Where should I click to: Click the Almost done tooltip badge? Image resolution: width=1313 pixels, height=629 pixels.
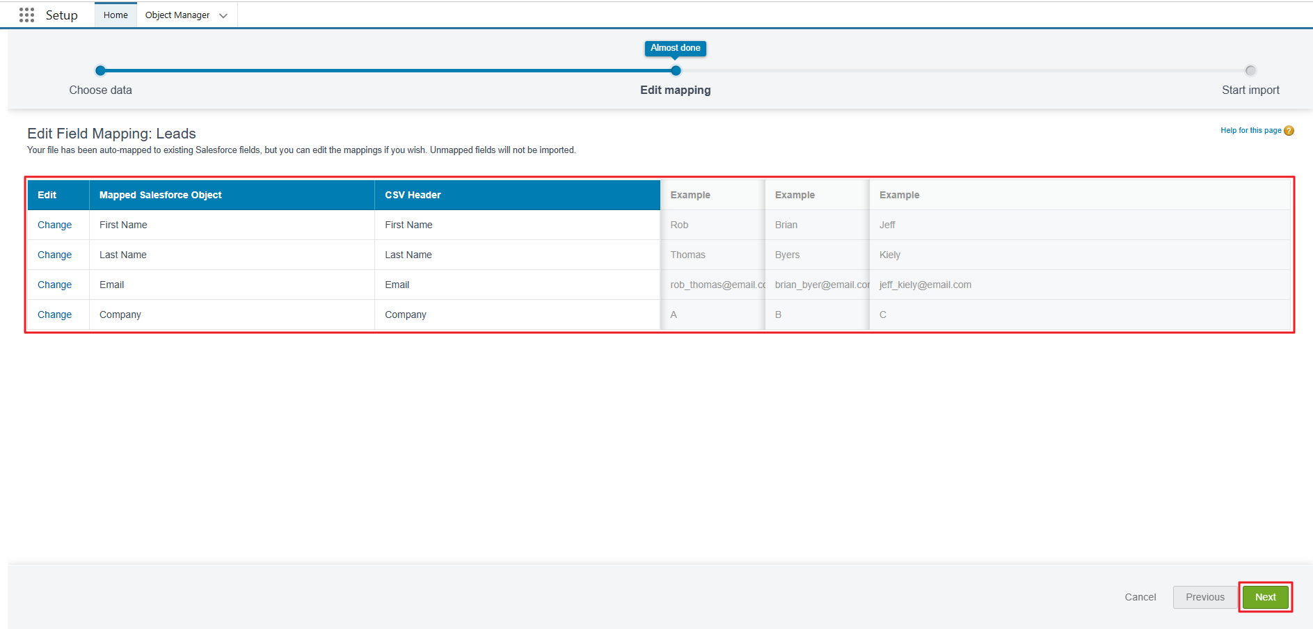675,48
